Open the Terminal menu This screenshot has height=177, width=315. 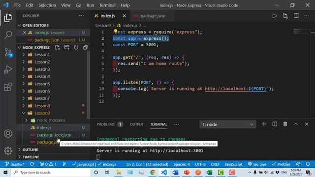(x=107, y=5)
